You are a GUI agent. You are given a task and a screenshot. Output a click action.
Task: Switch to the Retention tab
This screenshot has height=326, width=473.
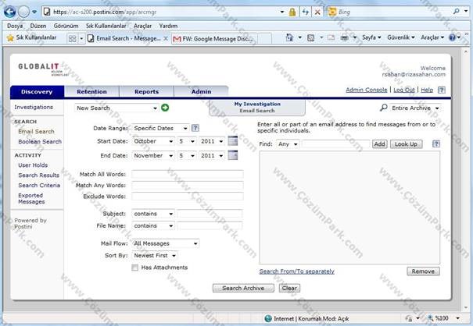pos(91,92)
